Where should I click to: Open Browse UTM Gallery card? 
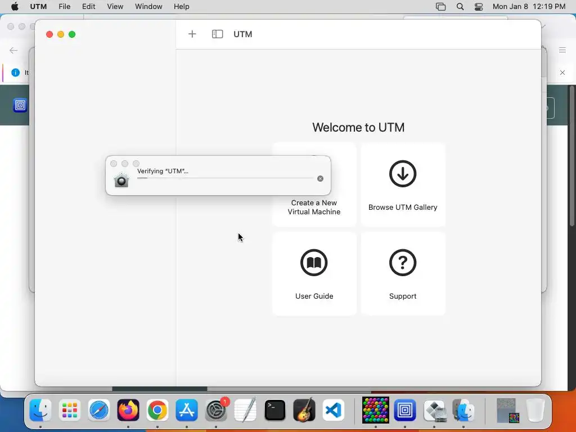pos(403,184)
